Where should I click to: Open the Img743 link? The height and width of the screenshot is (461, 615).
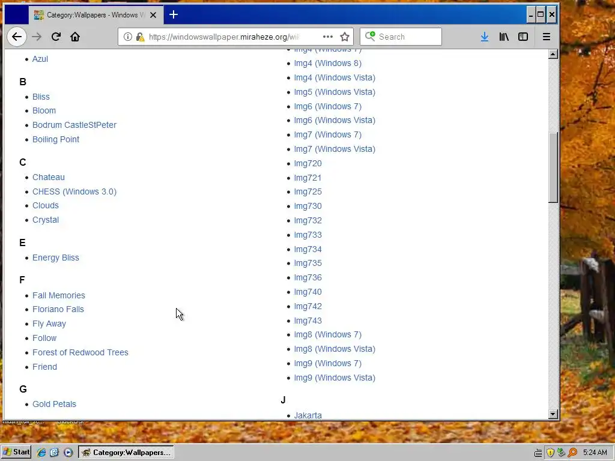tap(307, 321)
